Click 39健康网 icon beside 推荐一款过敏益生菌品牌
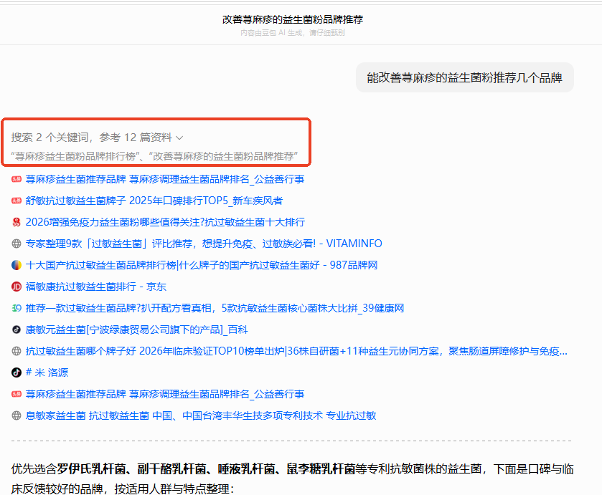The width and height of the screenshot is (602, 495). tap(16, 308)
